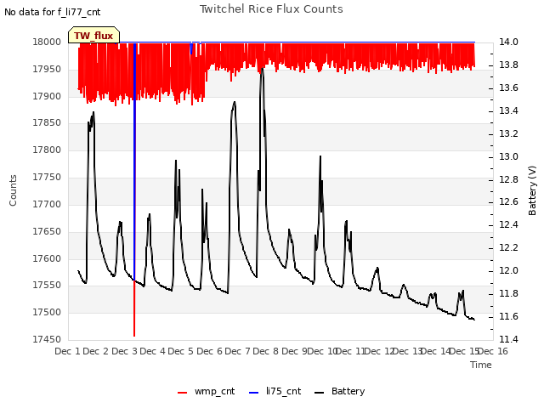Select the Battery legend label

[348, 391]
